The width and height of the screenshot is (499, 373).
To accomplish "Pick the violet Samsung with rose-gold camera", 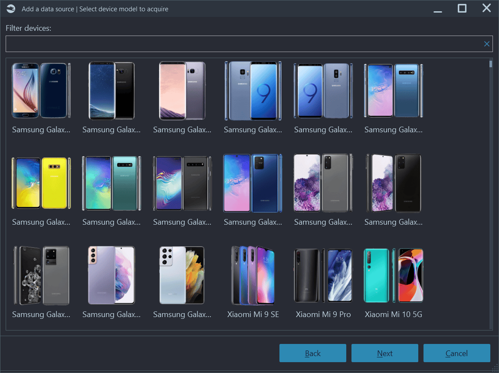I will 112,282.
